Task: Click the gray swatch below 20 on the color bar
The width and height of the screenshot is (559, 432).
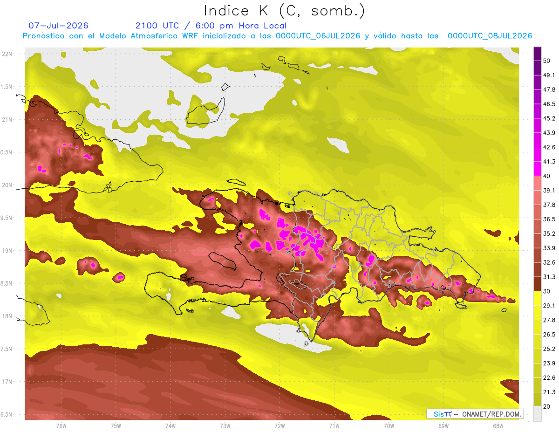Action: tap(537, 413)
